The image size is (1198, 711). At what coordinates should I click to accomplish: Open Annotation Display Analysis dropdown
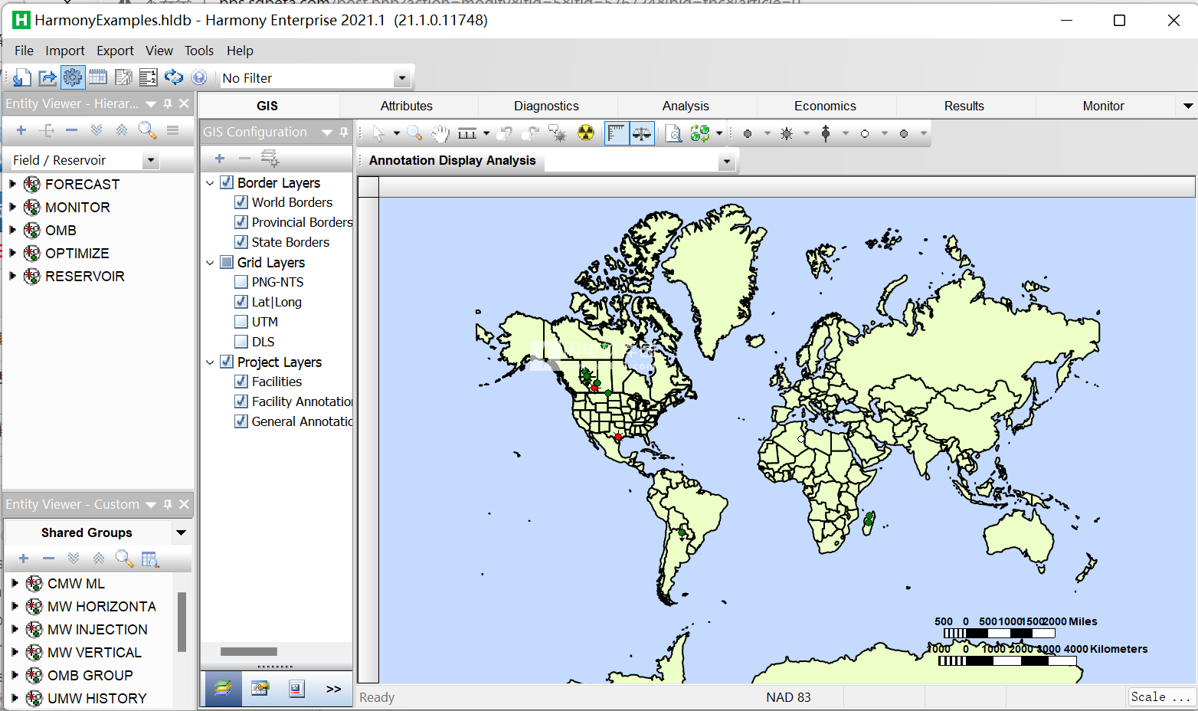coord(727,161)
